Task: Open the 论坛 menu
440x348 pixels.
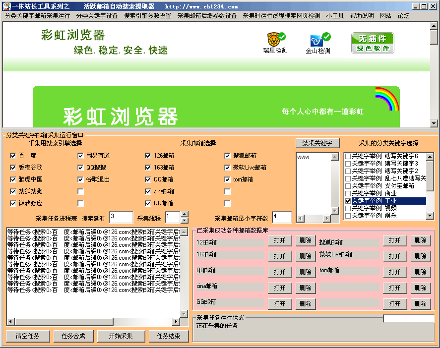Action: 403,16
